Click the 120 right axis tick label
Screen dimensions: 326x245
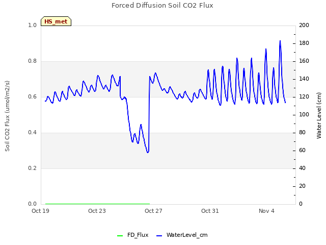pos(304,96)
